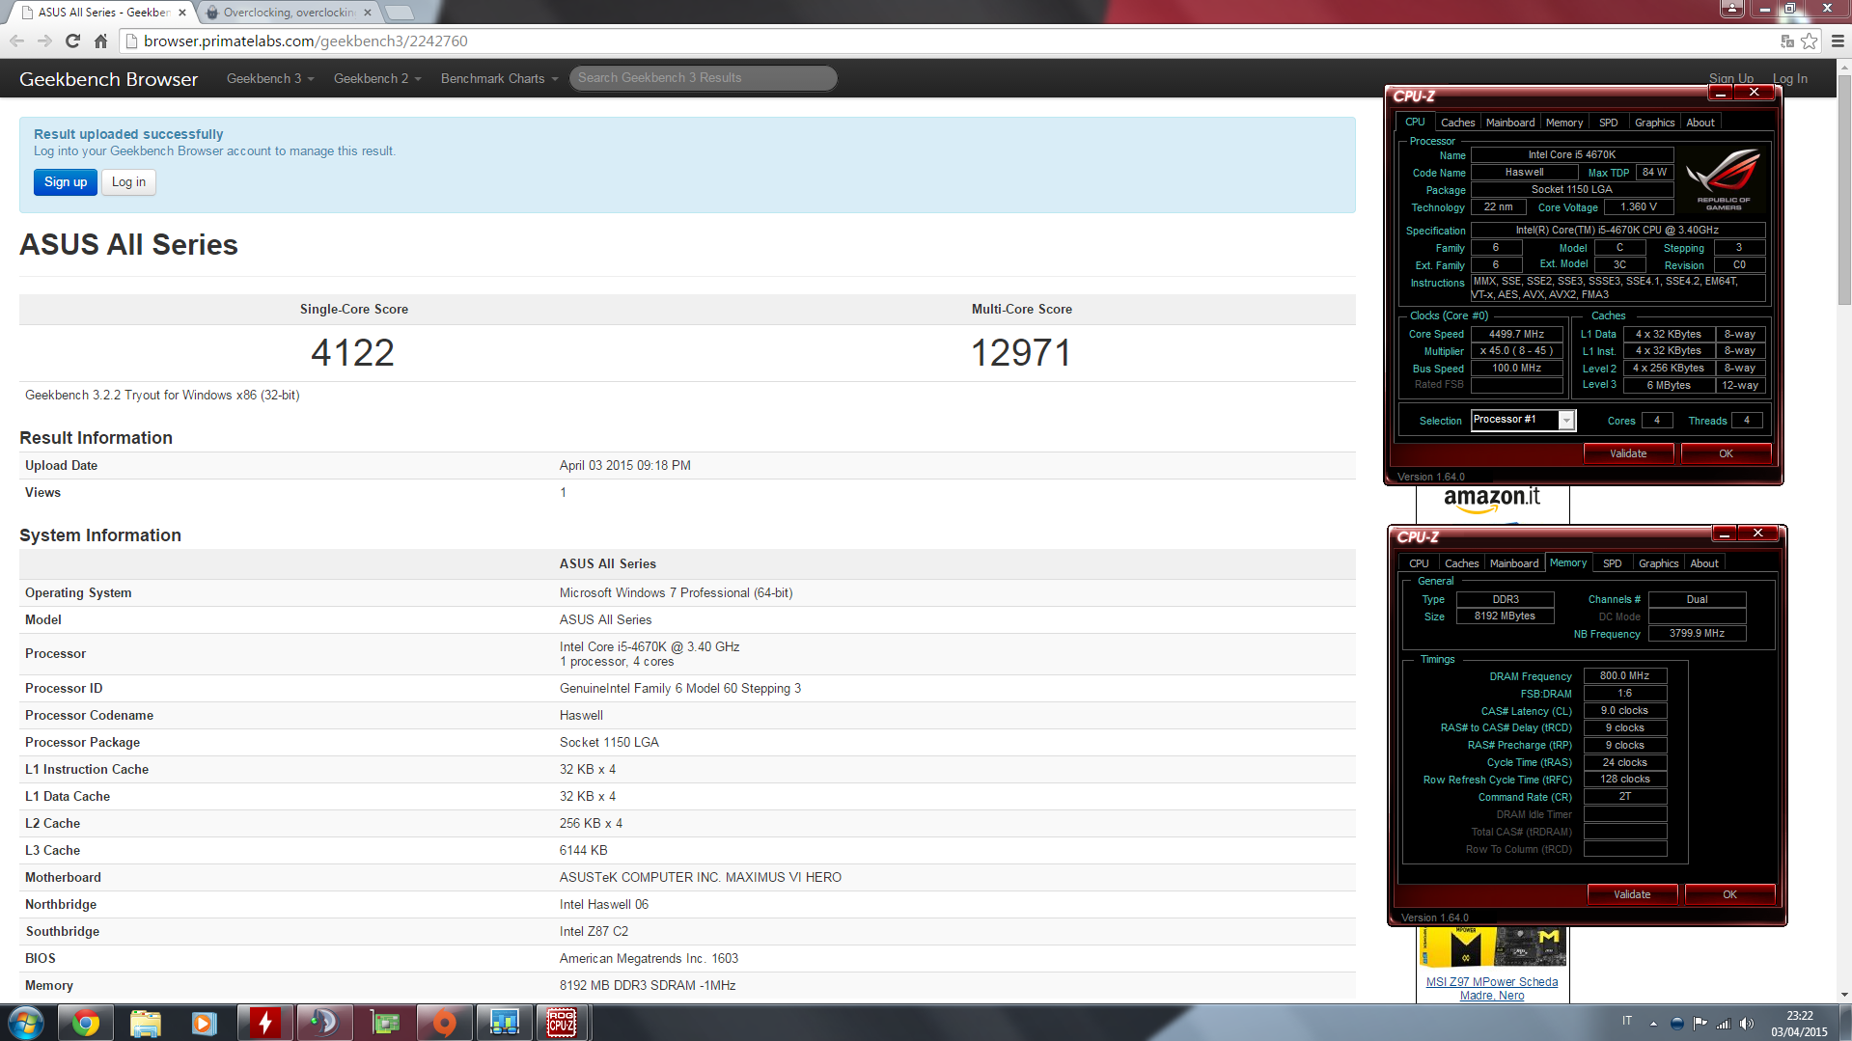
Task: Click the Log In link in navbar
Action: [1789, 78]
